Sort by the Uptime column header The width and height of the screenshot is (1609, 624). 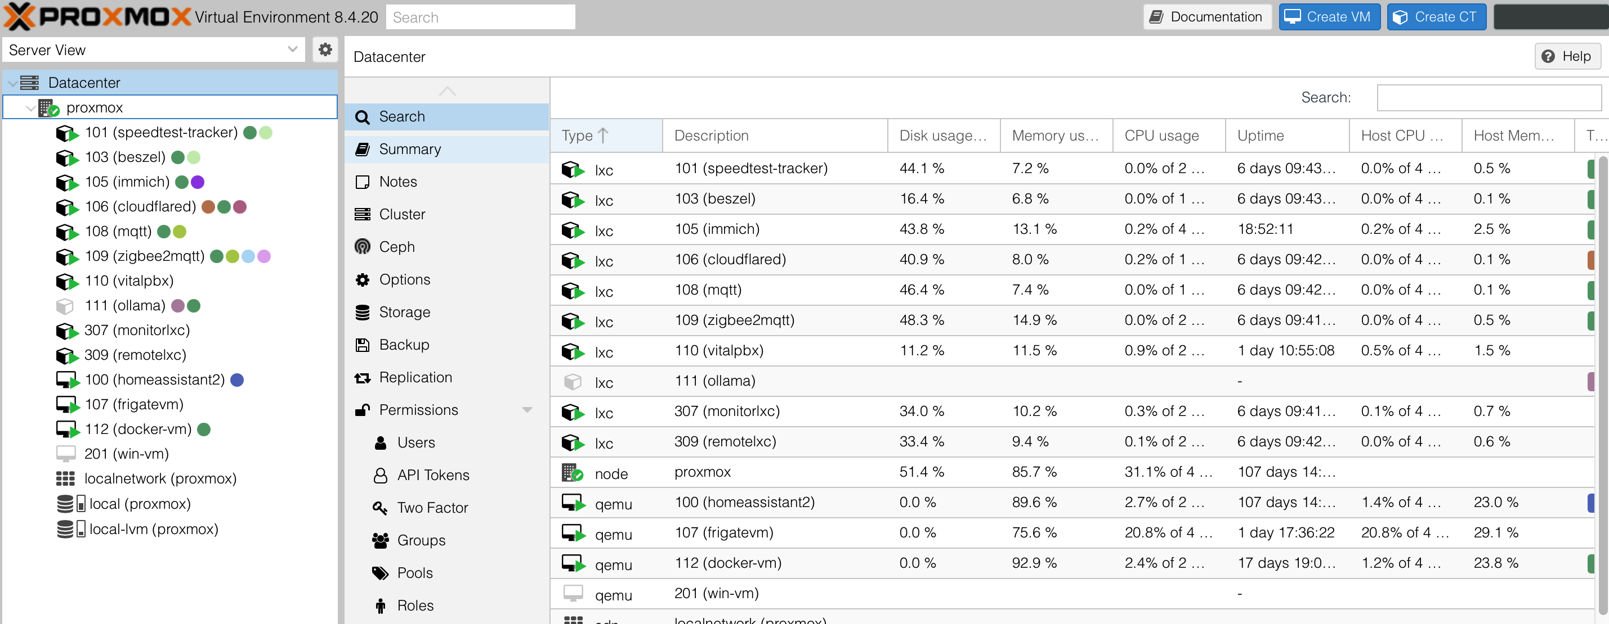tap(1287, 135)
